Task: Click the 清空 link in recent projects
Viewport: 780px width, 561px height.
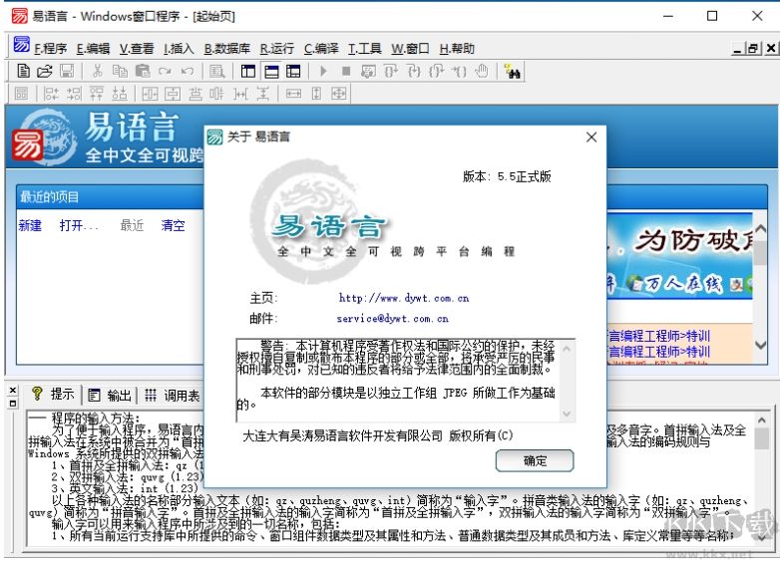Action: coord(173,225)
